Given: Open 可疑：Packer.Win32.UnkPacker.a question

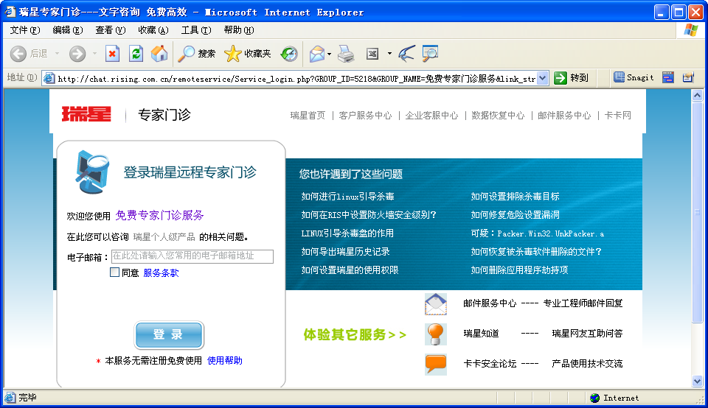Looking at the screenshot, I should pos(538,233).
